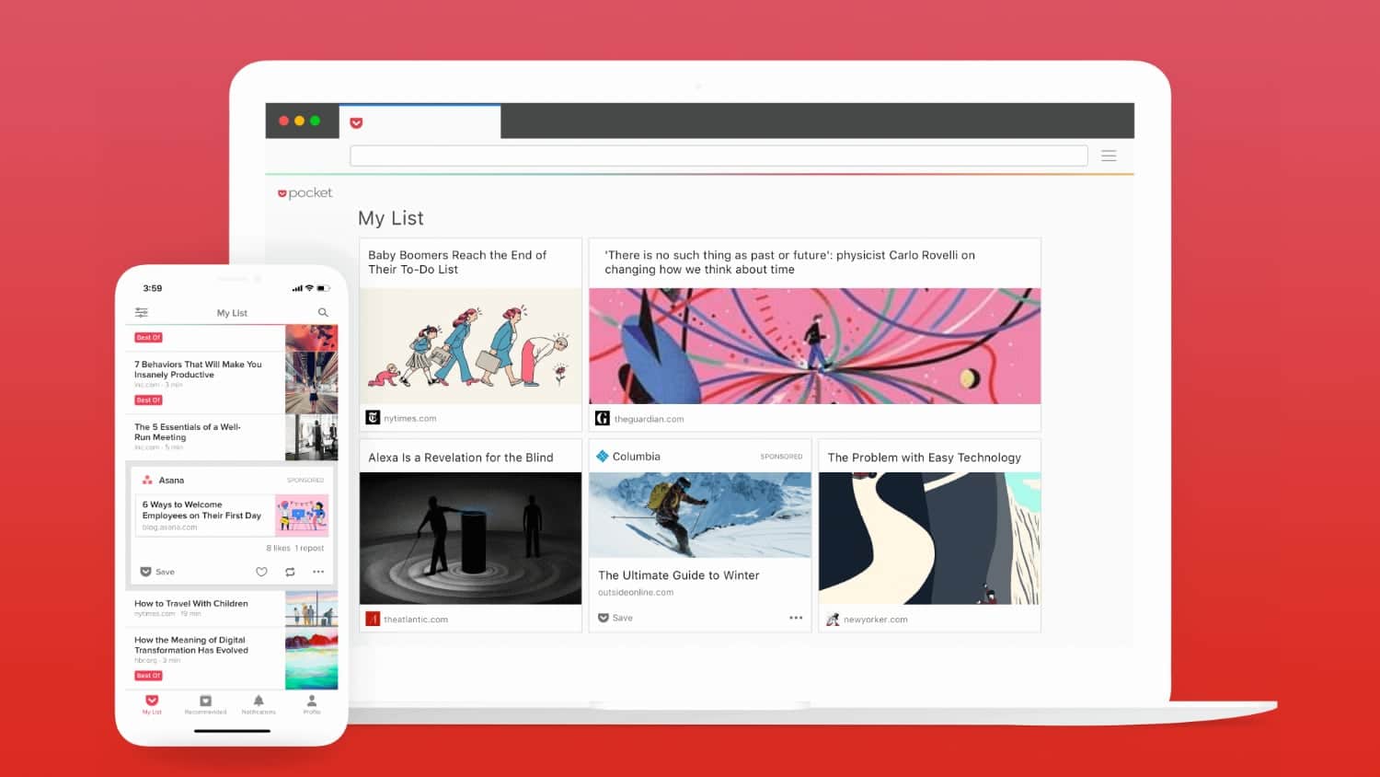Select the My List tab on the phone
This screenshot has width=1380, height=777.
[152, 705]
